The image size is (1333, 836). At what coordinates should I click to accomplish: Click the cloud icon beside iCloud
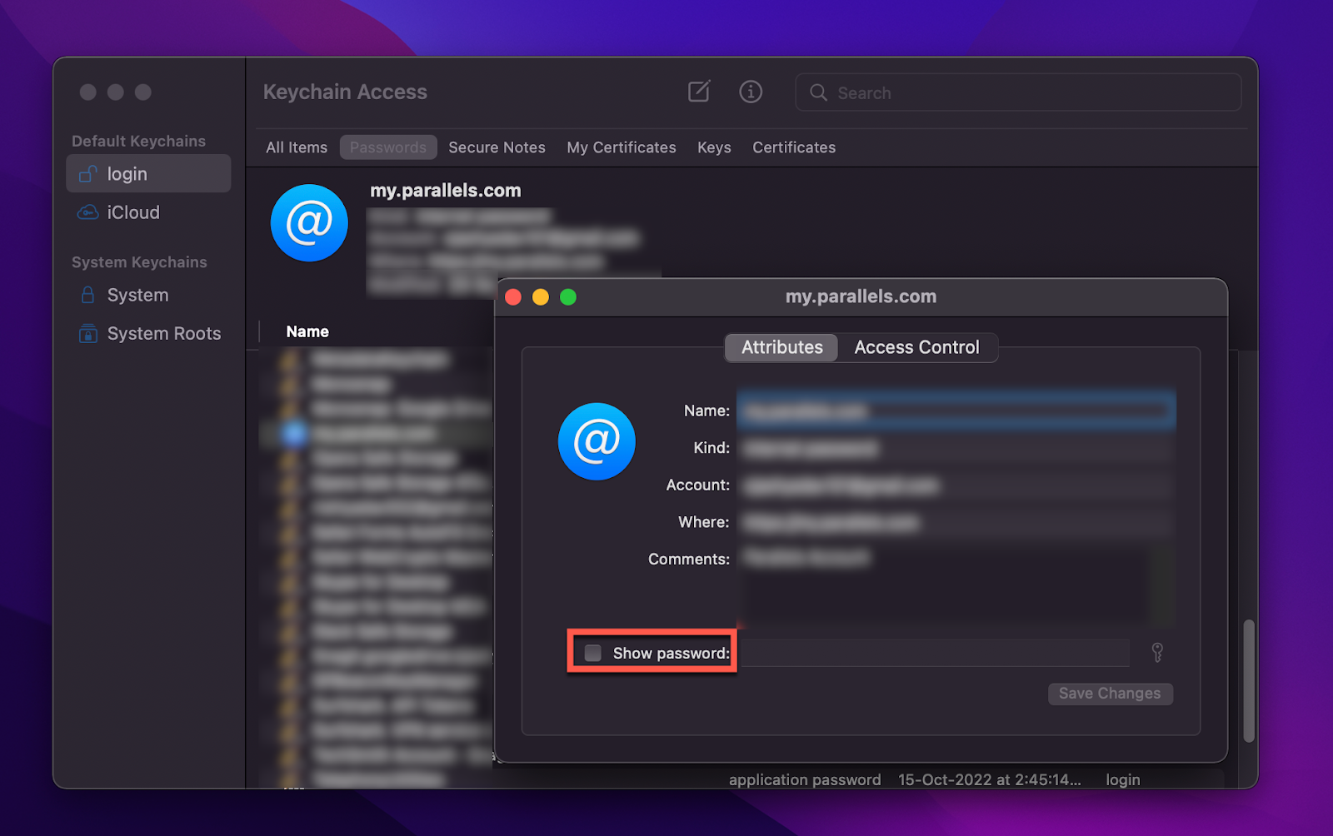click(87, 212)
